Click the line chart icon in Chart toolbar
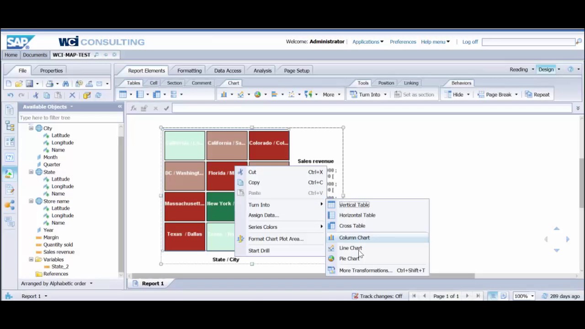The height and width of the screenshot is (329, 585). tap(241, 95)
